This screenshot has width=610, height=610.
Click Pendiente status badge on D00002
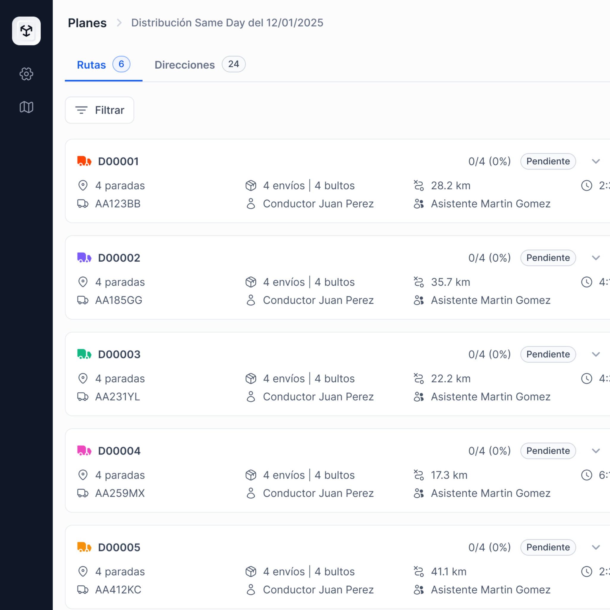[548, 258]
